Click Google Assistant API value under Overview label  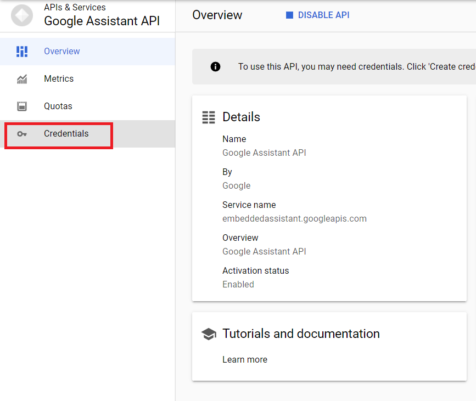pos(264,251)
